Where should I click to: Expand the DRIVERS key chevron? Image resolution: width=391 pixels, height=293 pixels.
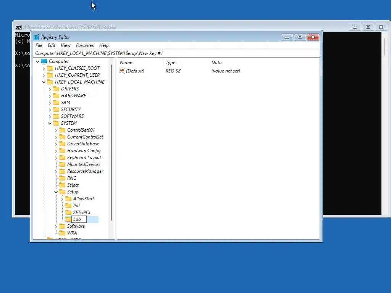tap(50, 89)
